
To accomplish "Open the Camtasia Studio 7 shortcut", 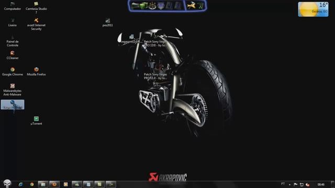I will point(36,7).
